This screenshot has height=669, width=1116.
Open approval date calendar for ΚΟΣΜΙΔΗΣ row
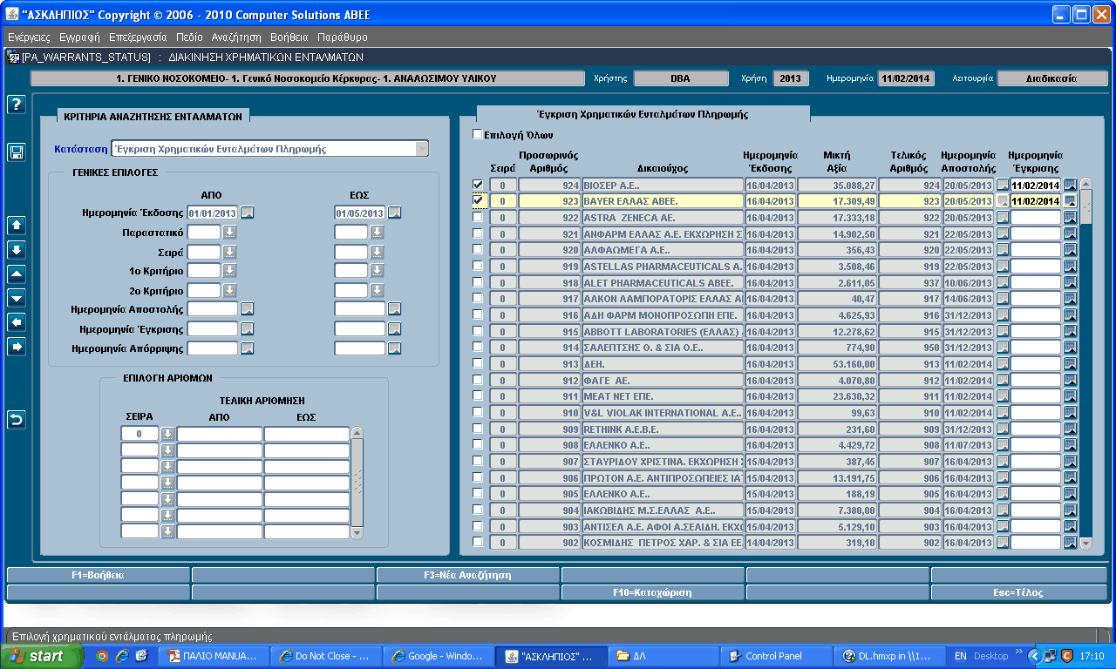tap(1070, 542)
